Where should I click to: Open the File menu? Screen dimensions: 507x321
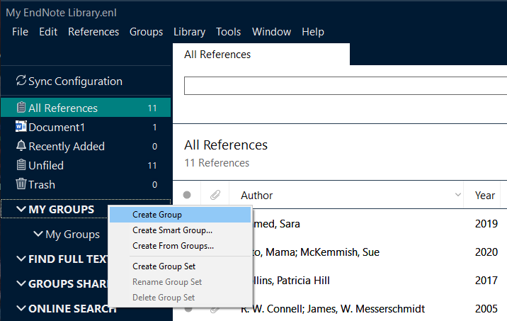[20, 32]
